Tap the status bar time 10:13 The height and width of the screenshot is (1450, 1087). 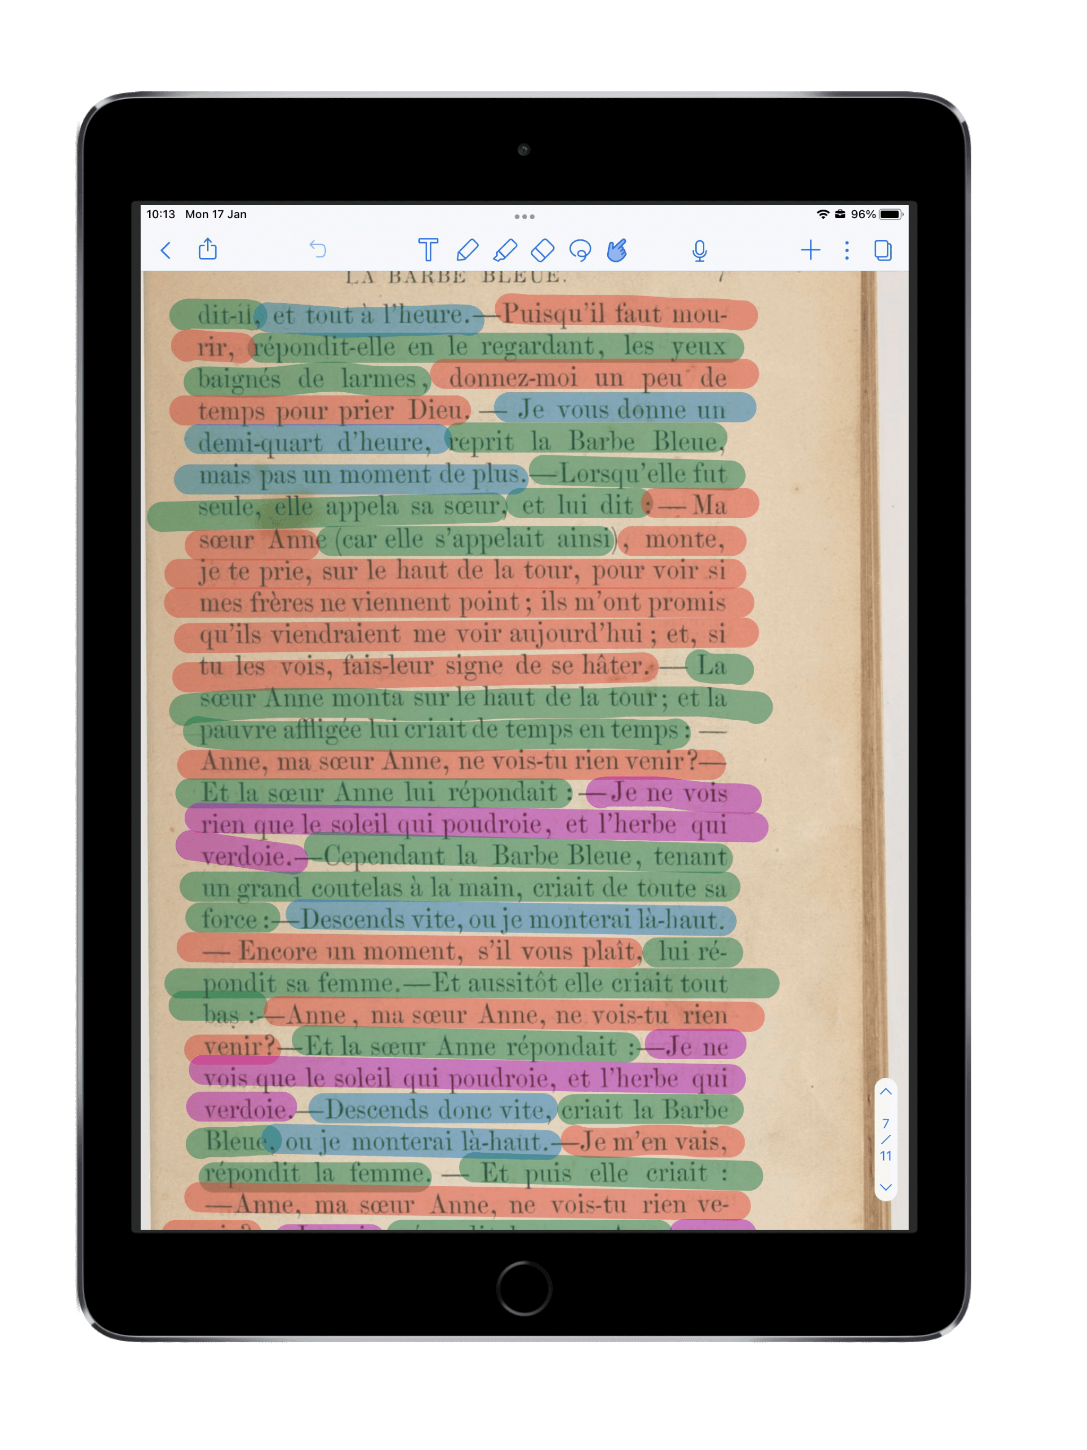pos(161,214)
